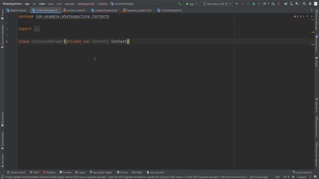Open the Services tool window
This screenshot has width=319, height=179.
[122, 173]
